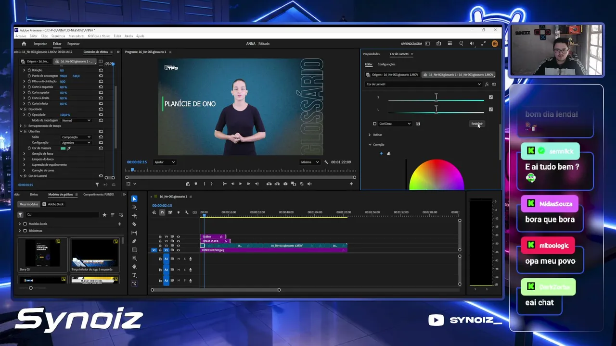
Task: Enable the Cor/Cinza checkbox
Action: [x=375, y=124]
